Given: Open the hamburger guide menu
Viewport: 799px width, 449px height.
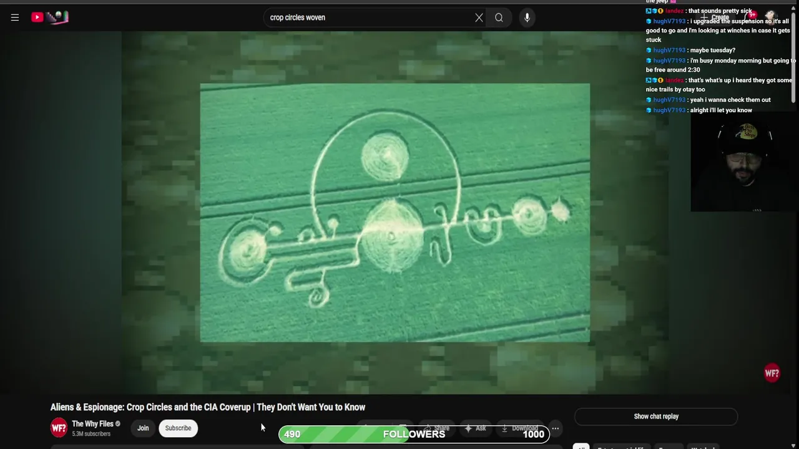Looking at the screenshot, I should pos(15,17).
